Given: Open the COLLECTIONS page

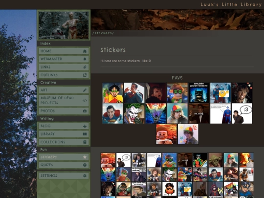Looking at the screenshot, I should click(x=64, y=142).
